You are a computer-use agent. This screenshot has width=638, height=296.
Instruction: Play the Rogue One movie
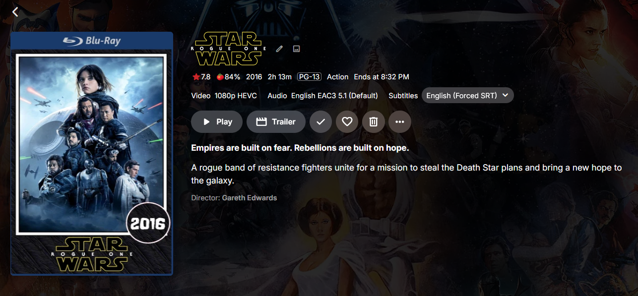(217, 121)
